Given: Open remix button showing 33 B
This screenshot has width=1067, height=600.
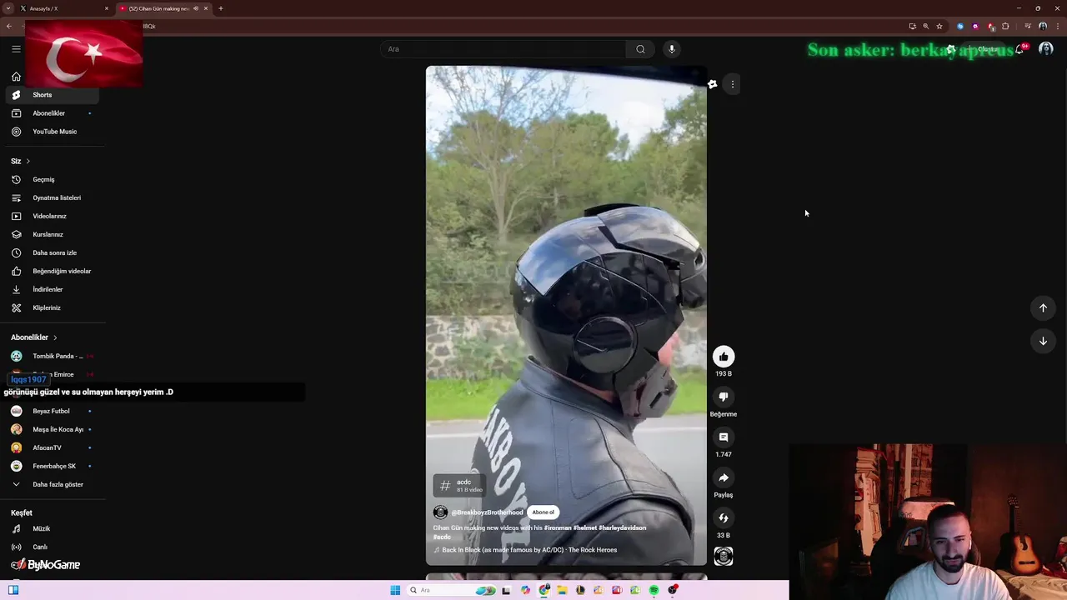Looking at the screenshot, I should pyautogui.click(x=724, y=518).
